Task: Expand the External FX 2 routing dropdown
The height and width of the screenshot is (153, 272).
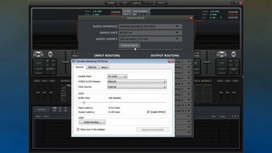Action: pos(183,111)
